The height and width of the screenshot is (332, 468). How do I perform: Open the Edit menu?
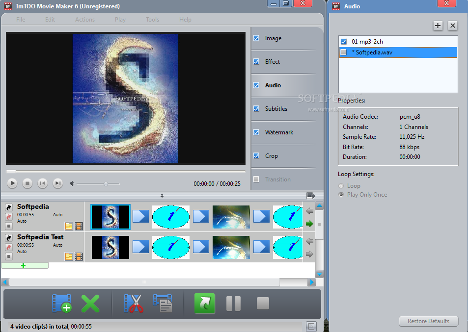click(x=50, y=20)
